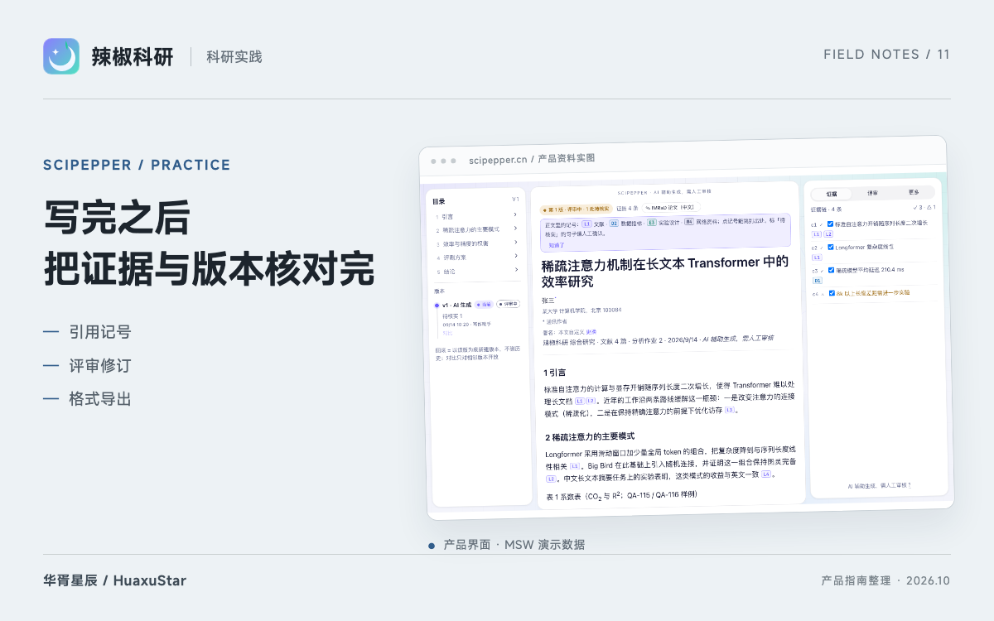
Task: Click author name 张三
Action: 548,301
